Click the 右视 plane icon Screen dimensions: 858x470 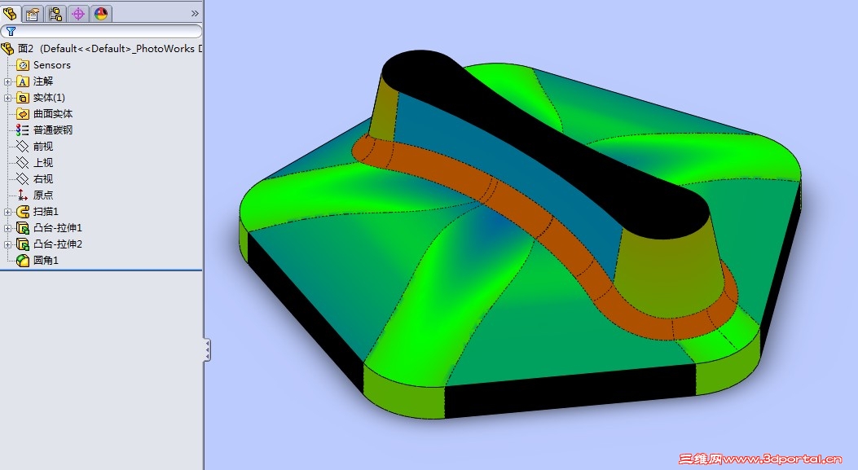(x=23, y=179)
